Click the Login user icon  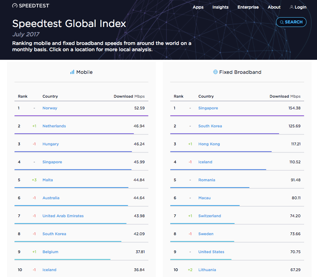click(x=291, y=7)
